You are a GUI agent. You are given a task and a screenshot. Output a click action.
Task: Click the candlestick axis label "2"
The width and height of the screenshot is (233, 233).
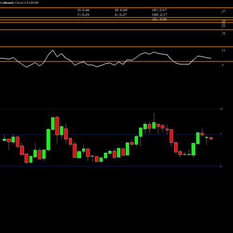220,166
